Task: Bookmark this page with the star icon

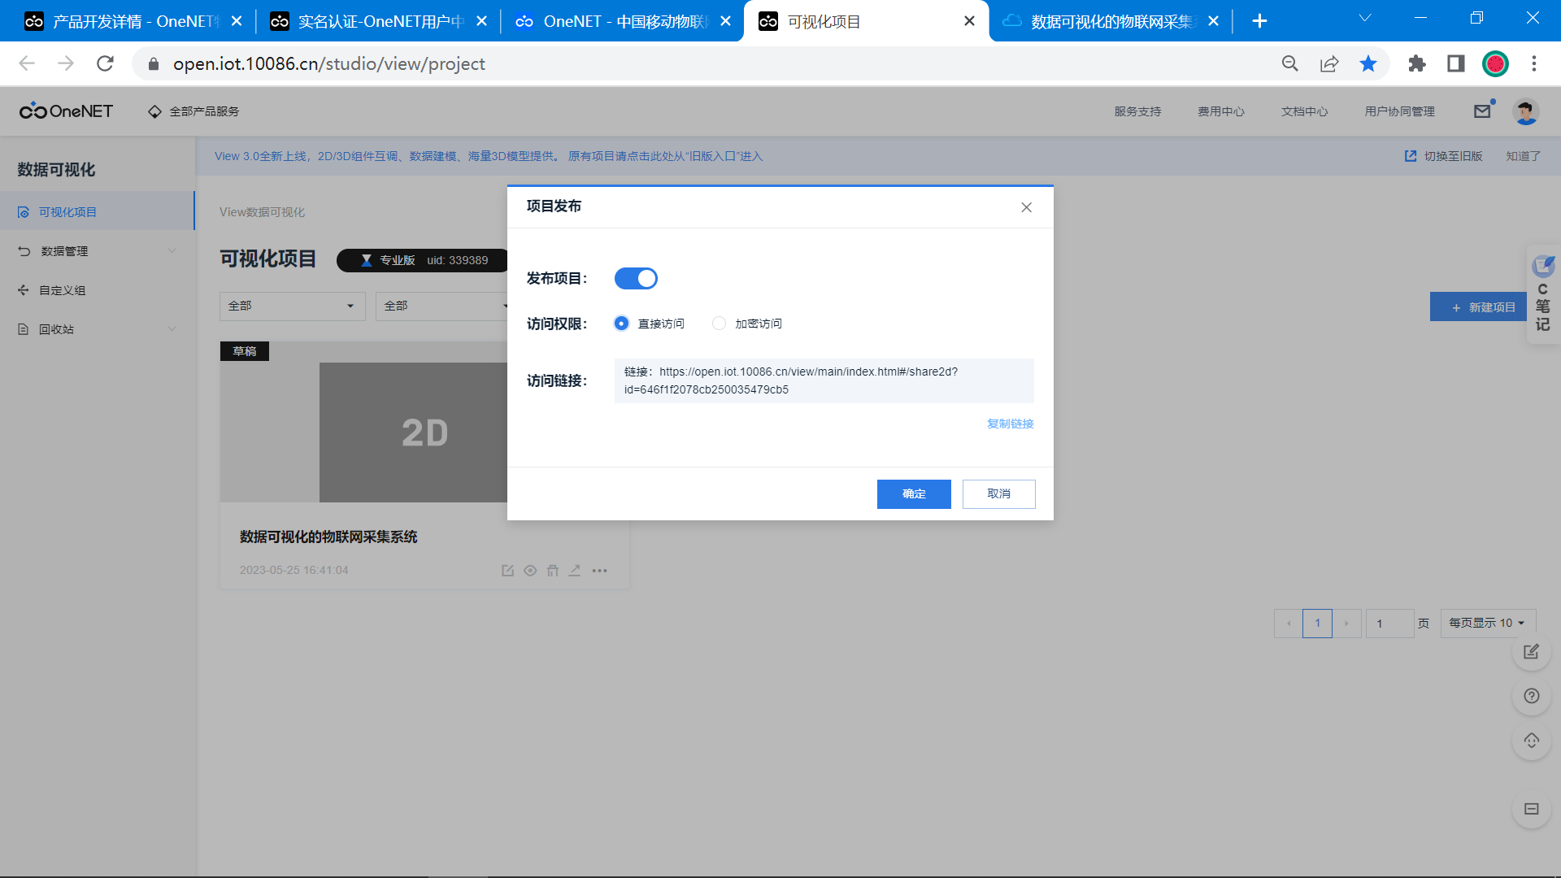Action: tap(1368, 63)
